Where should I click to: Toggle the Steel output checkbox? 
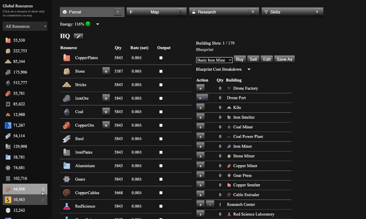pos(161,139)
